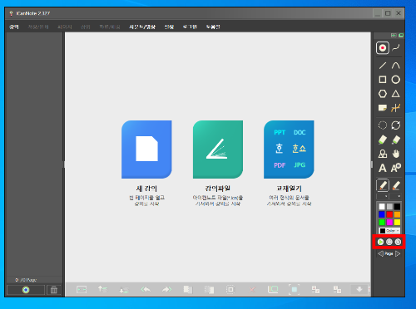
Task: Pick the red color swatch
Action: pos(389,214)
